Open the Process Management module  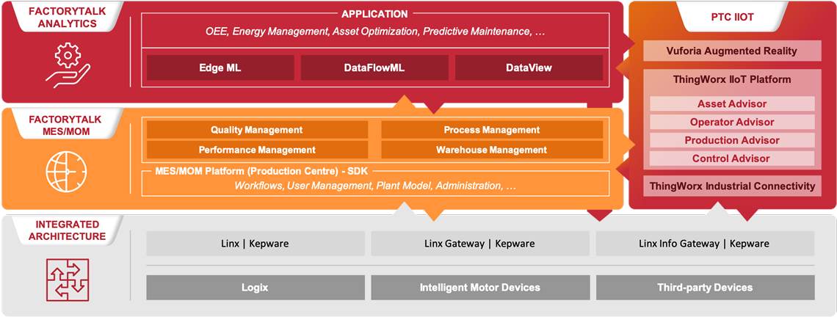tap(491, 130)
